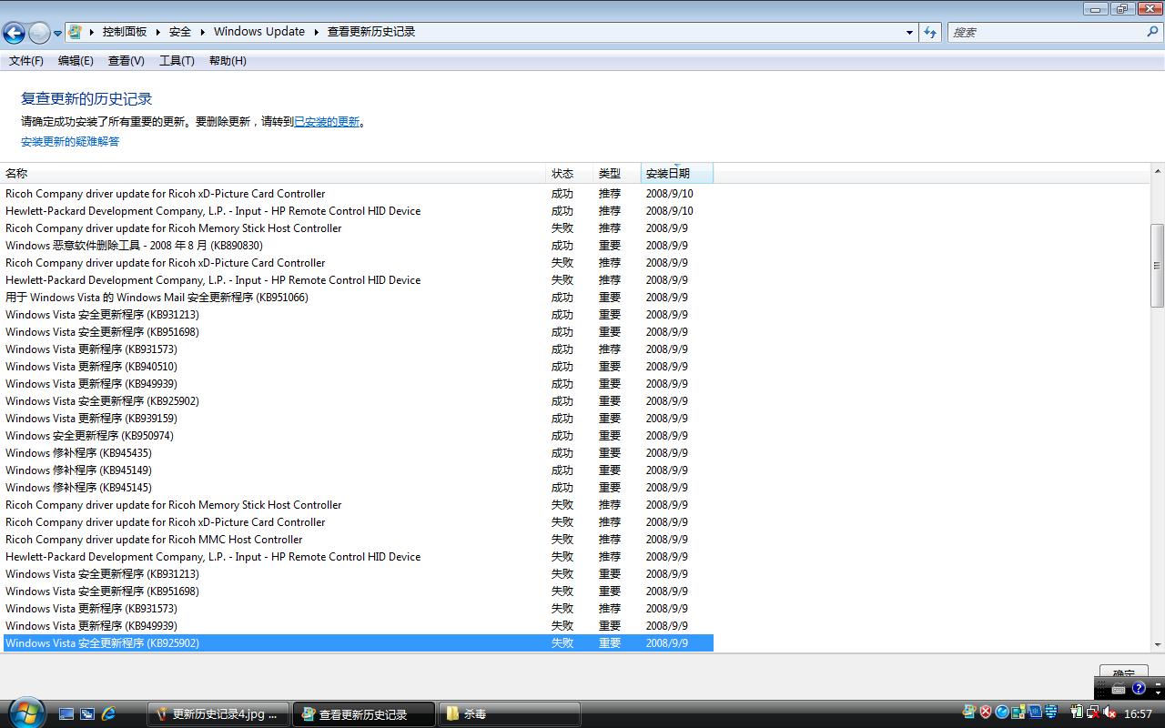Select the Ricoh MMC Host Controller row

357,540
